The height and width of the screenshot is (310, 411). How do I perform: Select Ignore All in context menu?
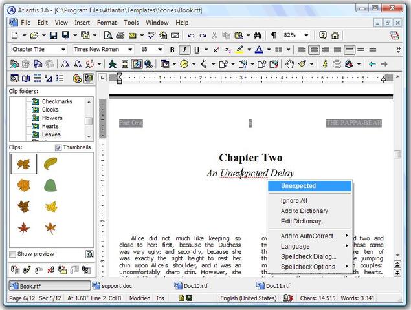[310, 201]
